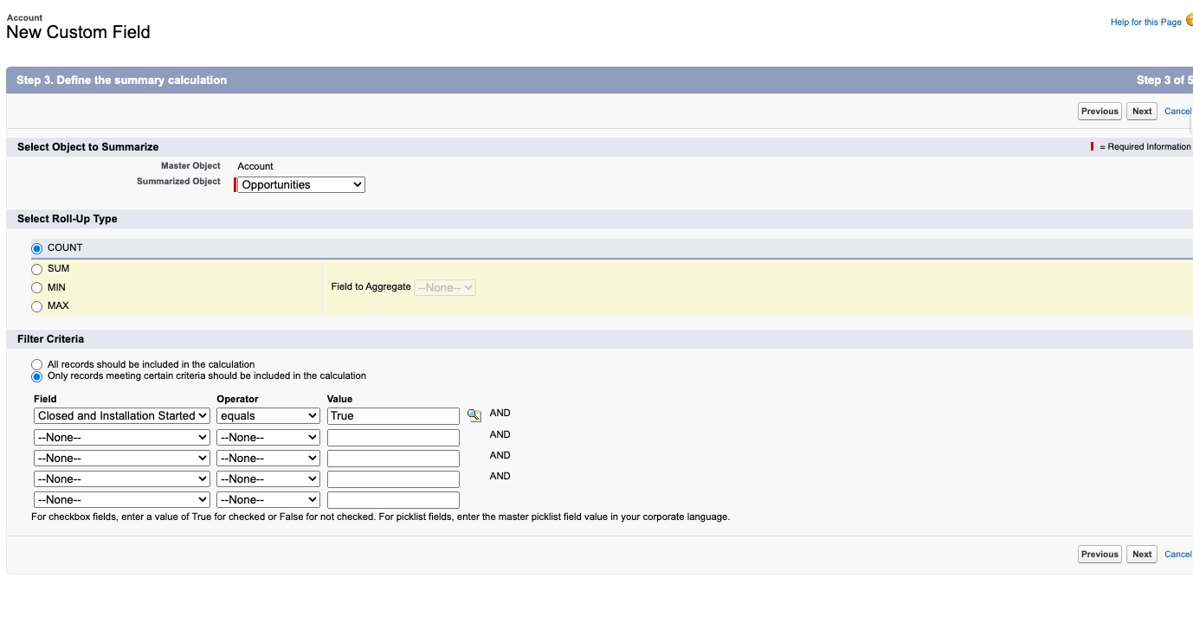Viewport: 1193px width, 642px height.
Task: Open the Summarized Object dropdown showing Opportunities
Action: click(x=301, y=184)
